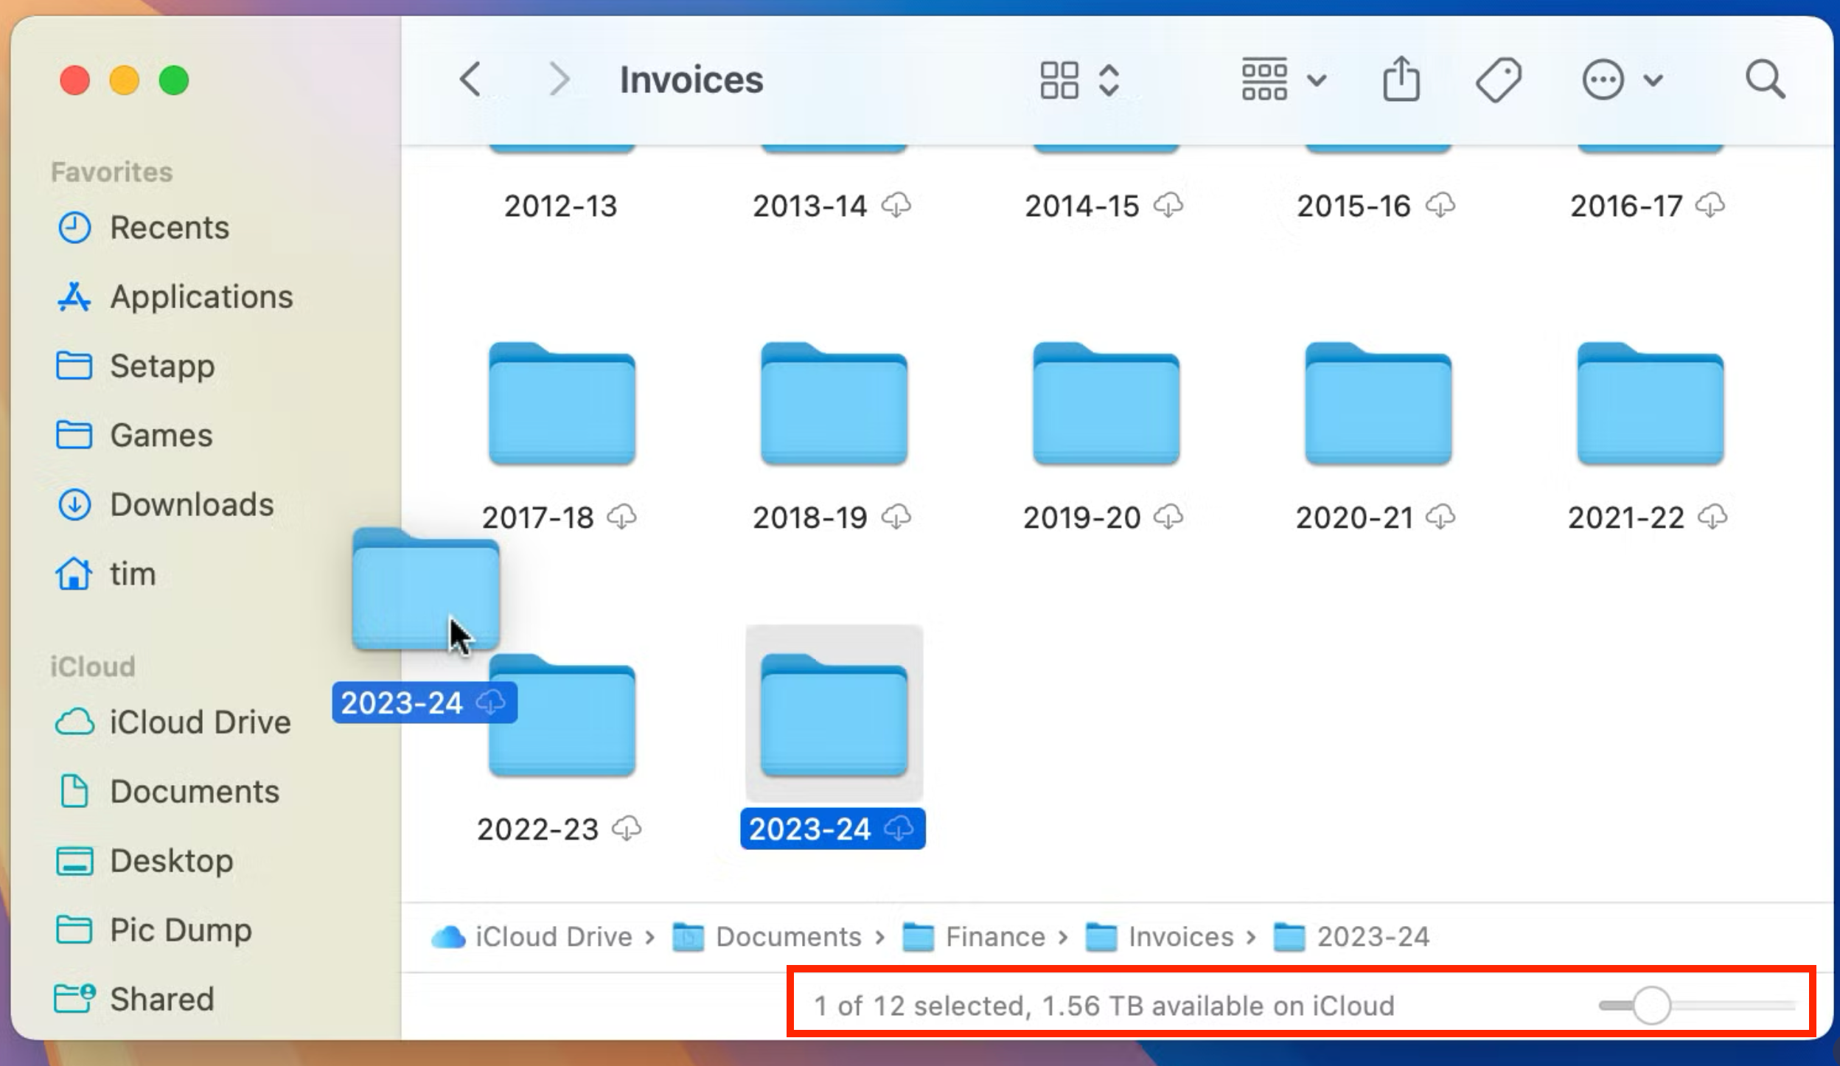Click 2023-24 in the path bar
The image size is (1840, 1066).
click(x=1352, y=937)
